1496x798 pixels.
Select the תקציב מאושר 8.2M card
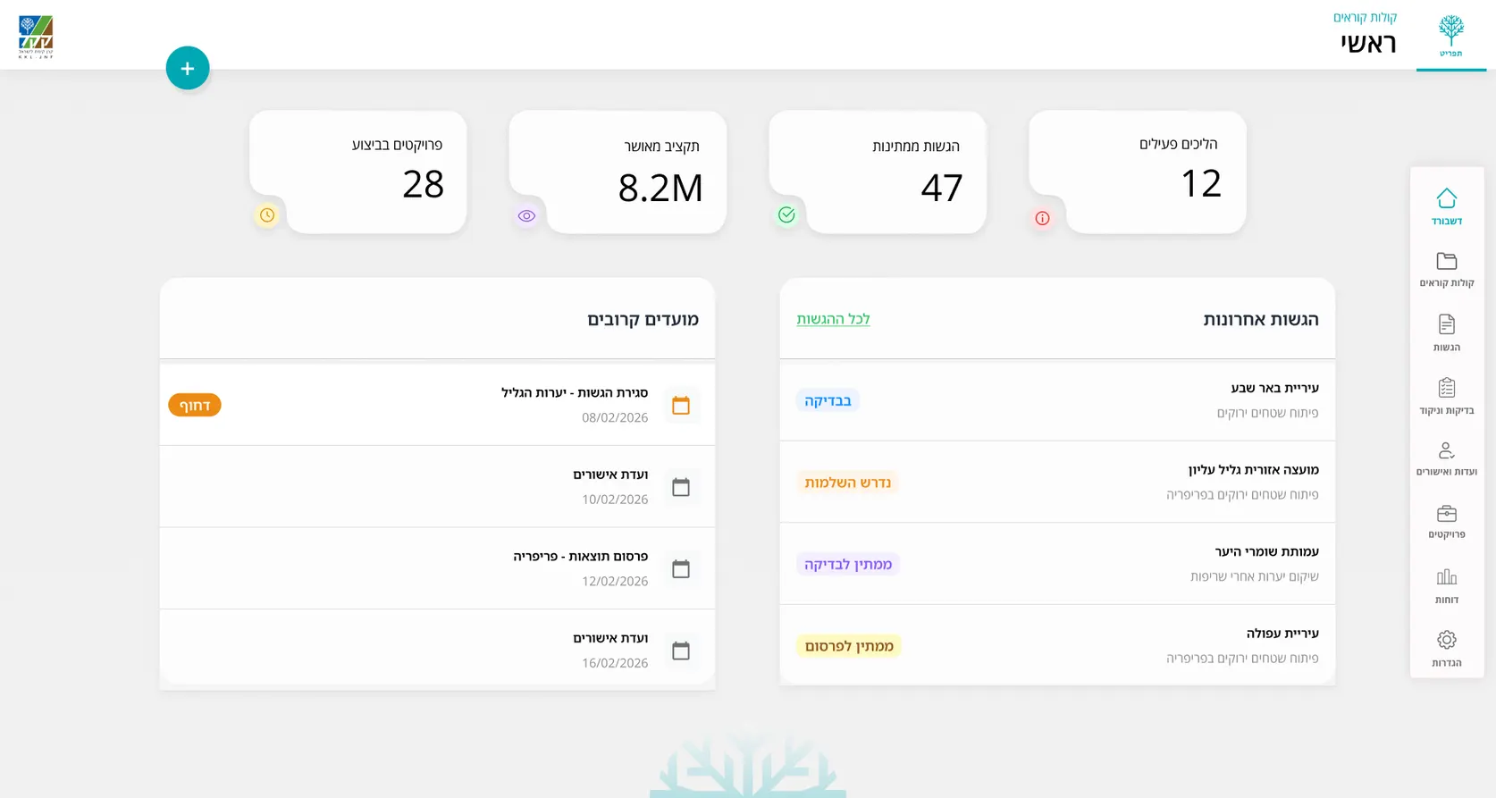click(x=618, y=172)
